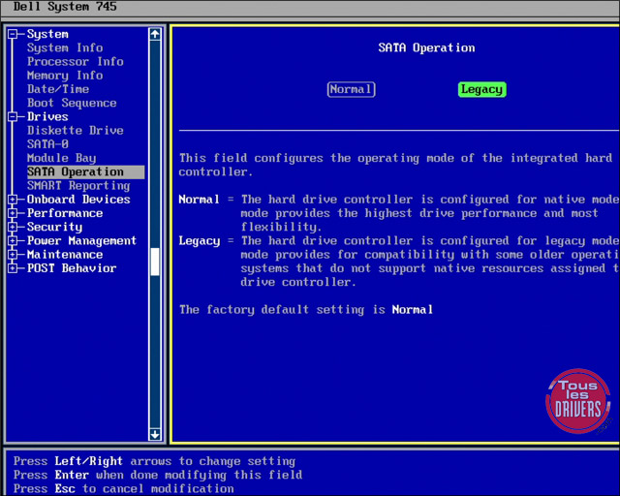Select the Legacy SATA operation option
Image resolution: width=620 pixels, height=496 pixels.
point(482,89)
